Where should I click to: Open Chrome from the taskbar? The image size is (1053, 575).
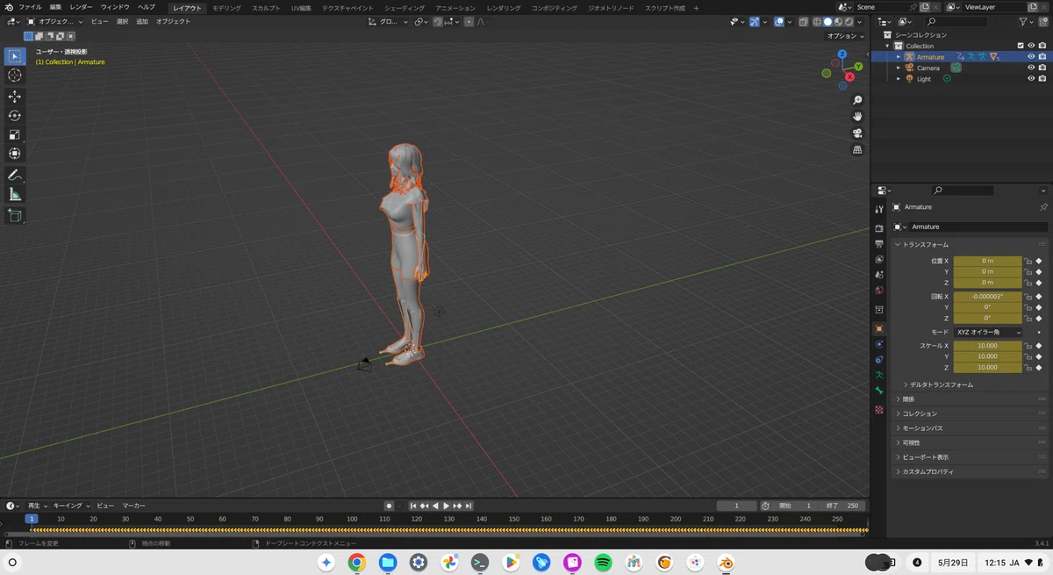click(356, 562)
